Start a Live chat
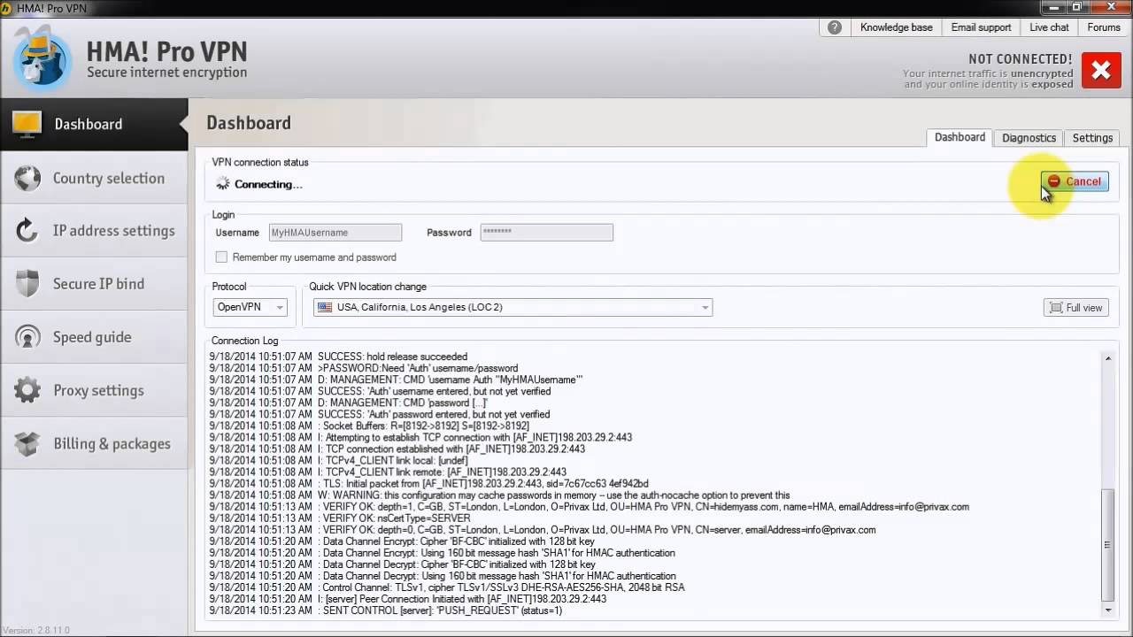The height and width of the screenshot is (637, 1133). click(1049, 27)
